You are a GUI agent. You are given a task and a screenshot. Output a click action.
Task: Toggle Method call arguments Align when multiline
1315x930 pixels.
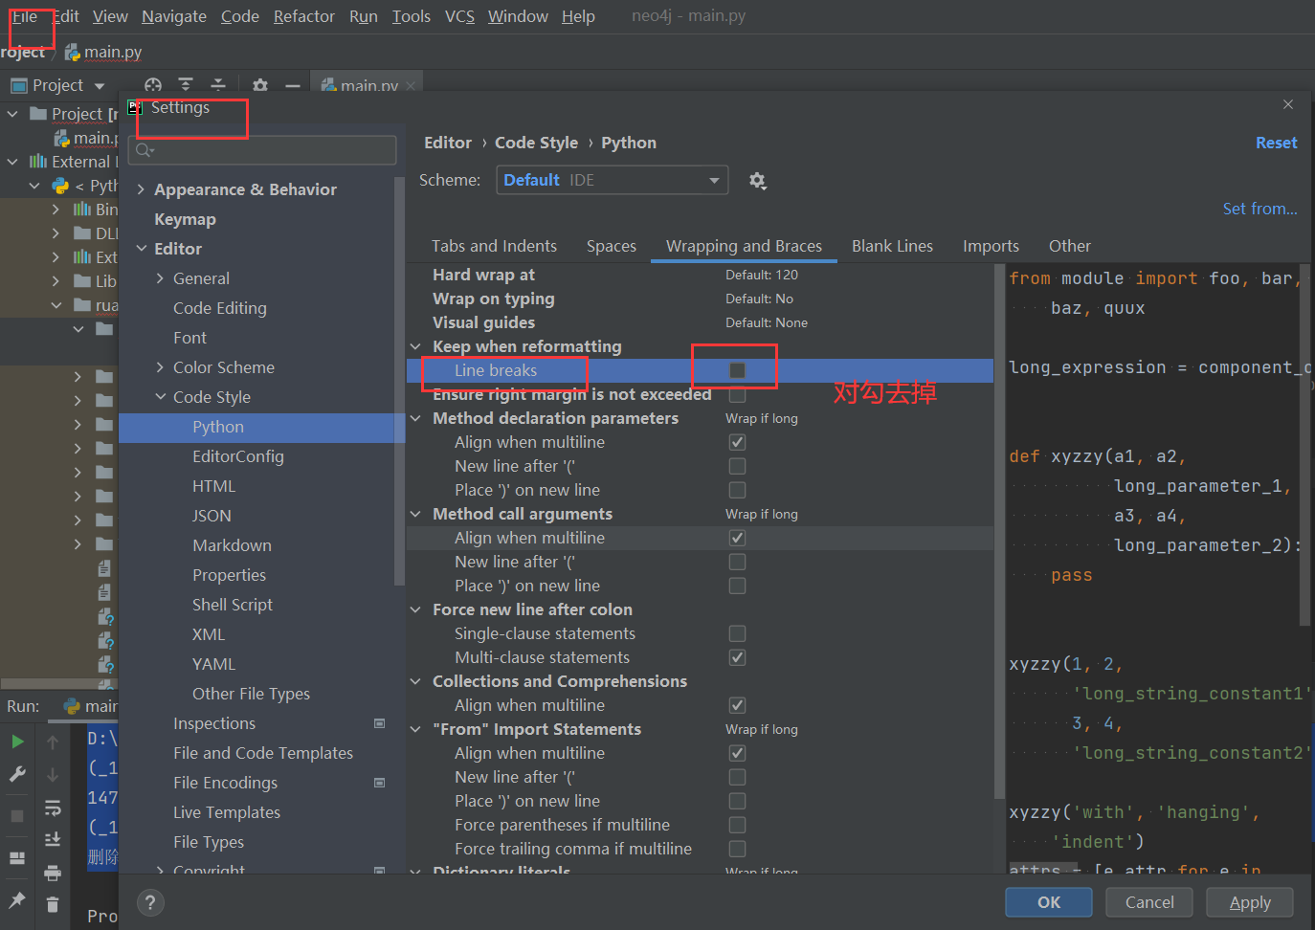coord(737,538)
